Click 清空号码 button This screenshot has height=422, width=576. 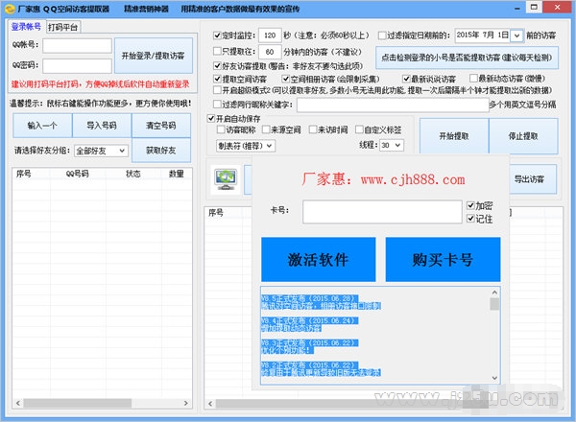161,126
